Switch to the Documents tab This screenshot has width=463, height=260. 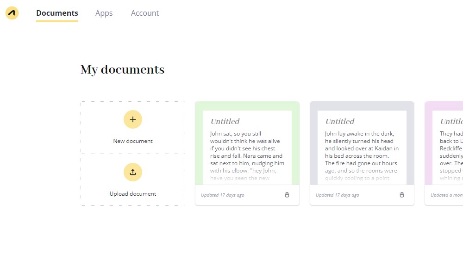click(x=57, y=13)
